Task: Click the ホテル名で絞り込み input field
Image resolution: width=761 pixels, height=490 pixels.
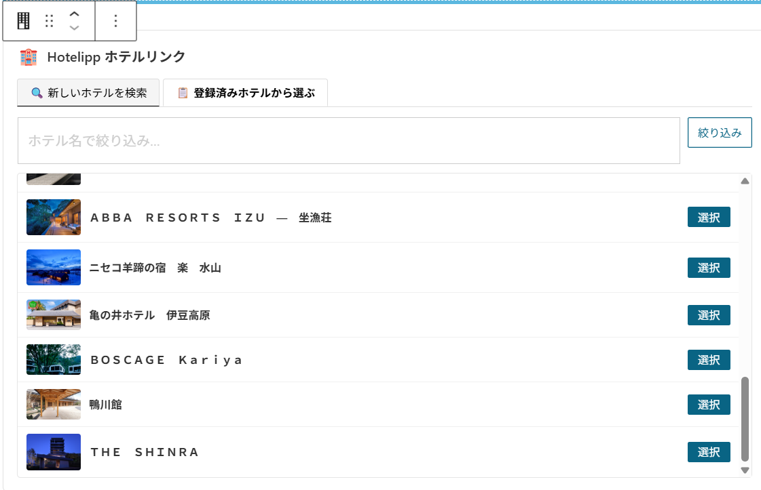Action: (x=348, y=140)
